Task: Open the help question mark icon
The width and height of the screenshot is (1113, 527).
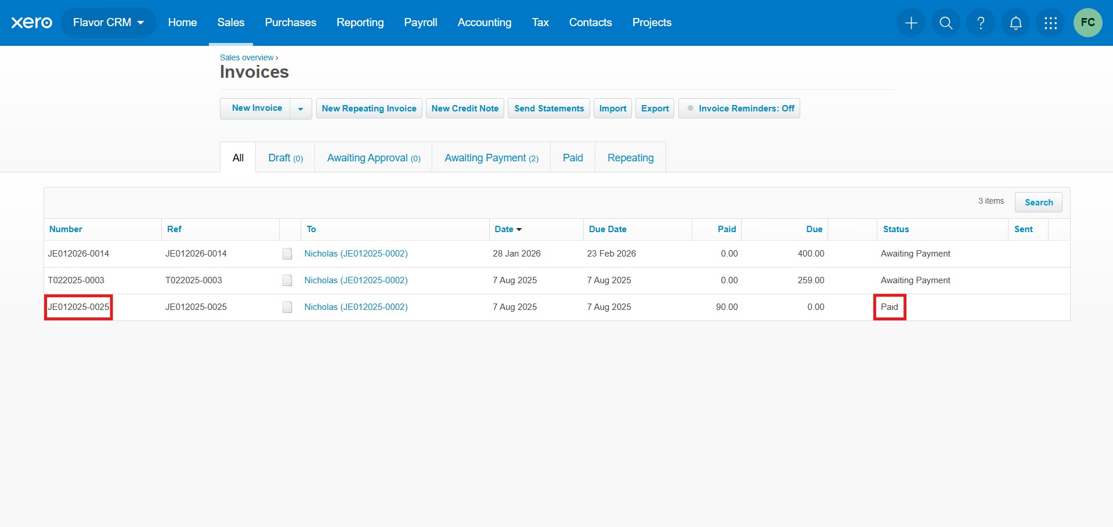Action: [x=981, y=23]
